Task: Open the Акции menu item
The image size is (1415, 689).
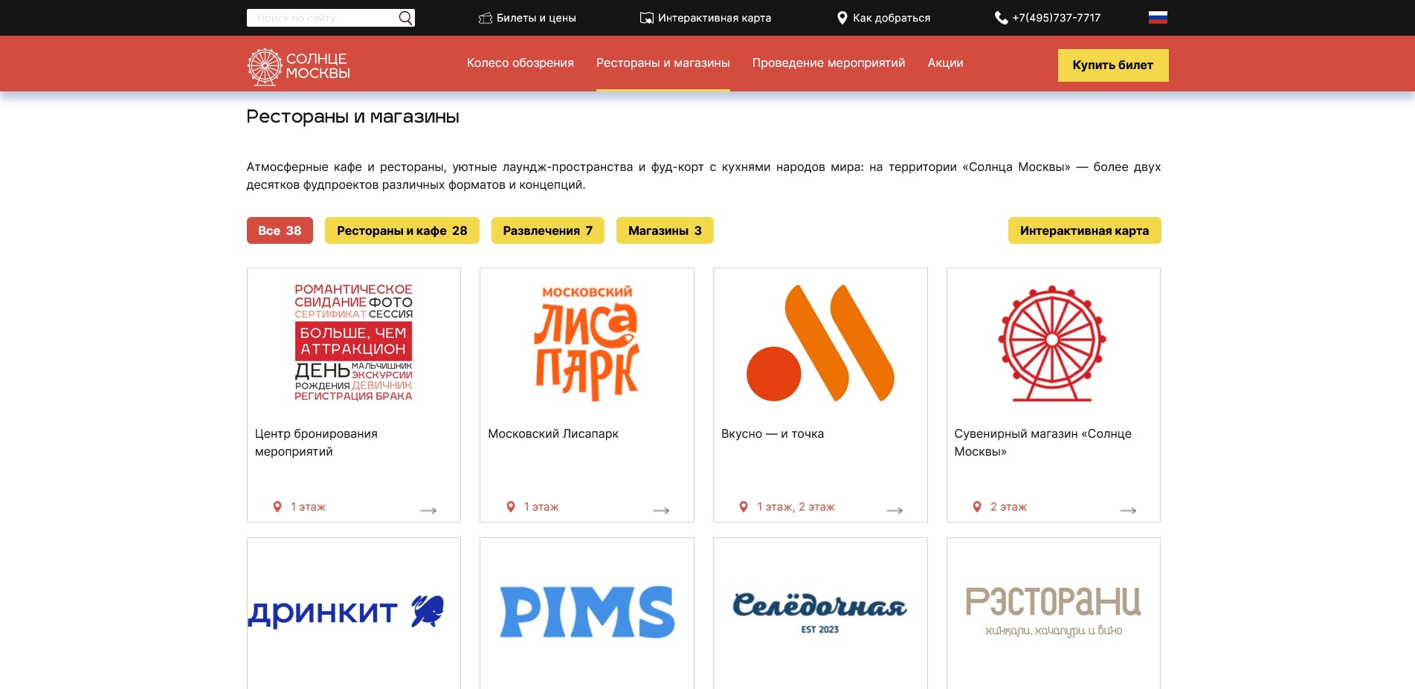Action: pos(945,63)
